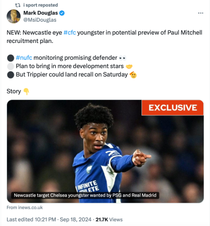Click the first dark circle bullet
Viewport: 210px width, 226px height.
pos(10,58)
